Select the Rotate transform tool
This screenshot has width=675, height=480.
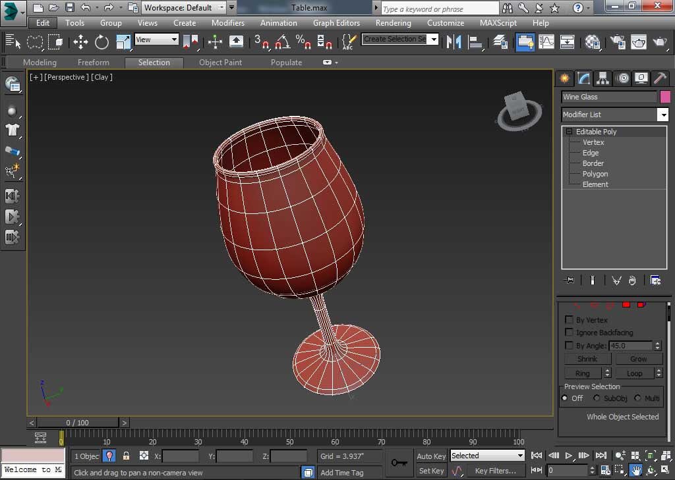point(102,42)
